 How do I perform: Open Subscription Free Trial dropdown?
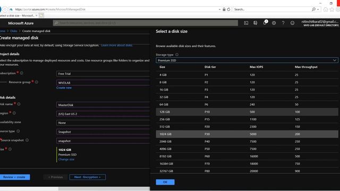(x=103, y=74)
